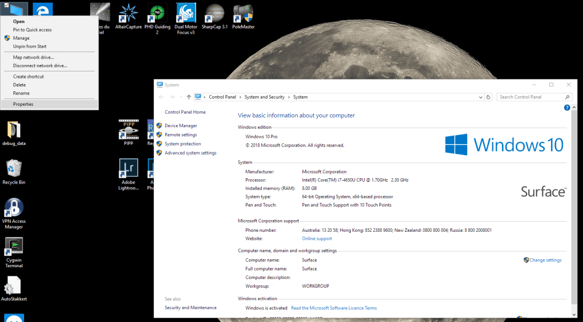Start AutoStakkert

tap(13, 286)
